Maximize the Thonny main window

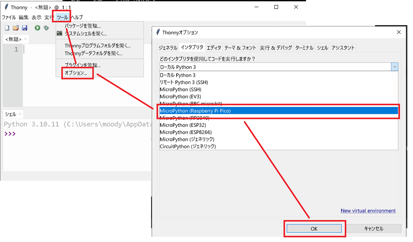(276, 7)
